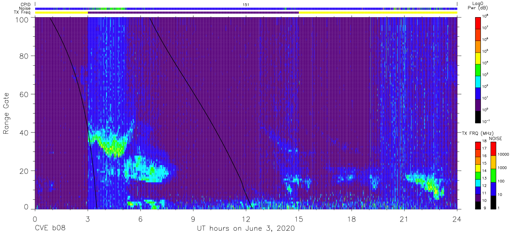Click the red segment of TX FRQ colorbar

coord(478,145)
